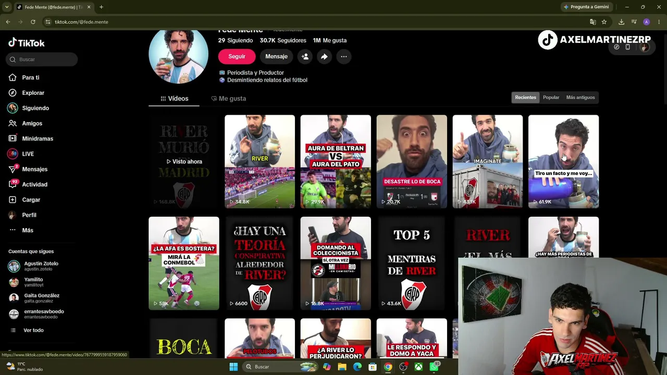Click the translate page icon in the address bar
667x375 pixels.
pos(592,22)
